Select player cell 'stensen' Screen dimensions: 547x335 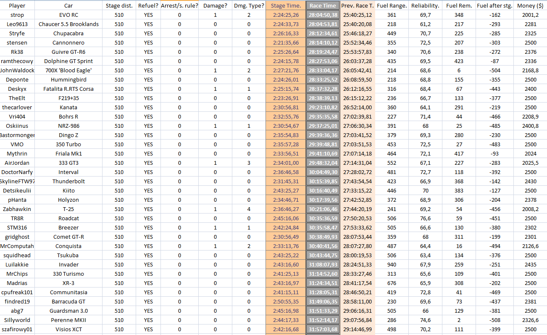coord(17,42)
